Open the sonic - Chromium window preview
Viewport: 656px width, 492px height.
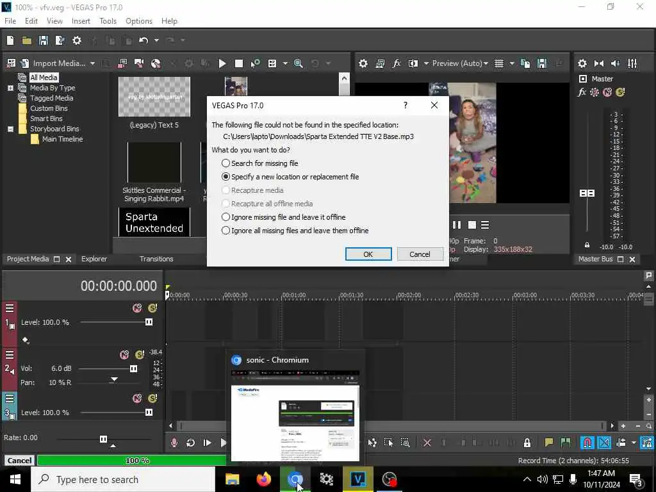[295, 408]
